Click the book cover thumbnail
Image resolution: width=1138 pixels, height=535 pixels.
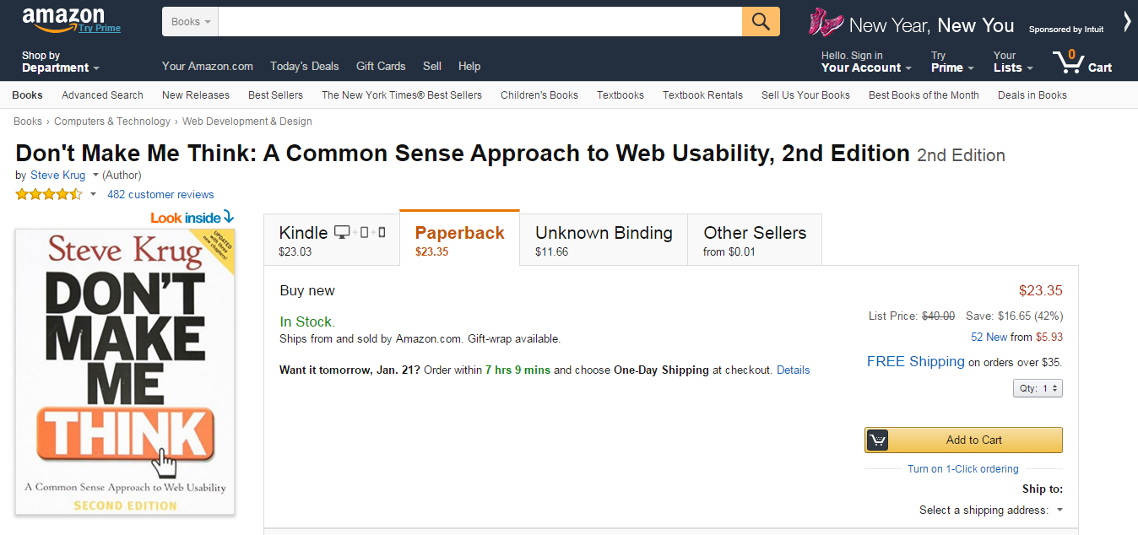pos(125,371)
